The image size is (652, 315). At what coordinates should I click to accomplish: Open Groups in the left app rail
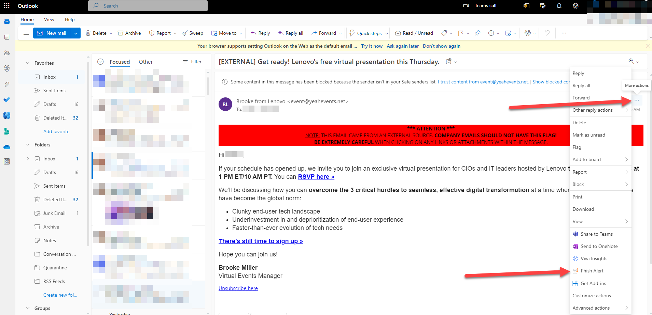(7, 68)
